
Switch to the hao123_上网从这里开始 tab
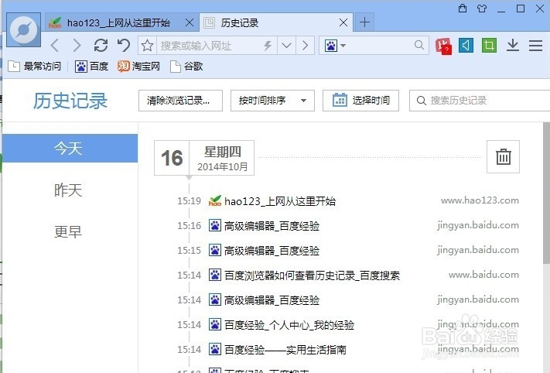click(122, 22)
